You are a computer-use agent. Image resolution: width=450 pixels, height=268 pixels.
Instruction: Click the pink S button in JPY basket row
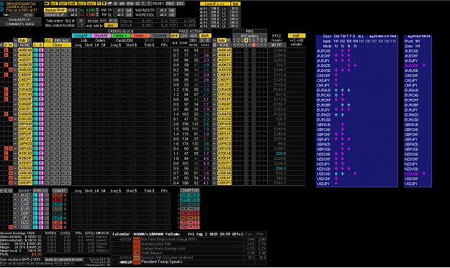40,218
